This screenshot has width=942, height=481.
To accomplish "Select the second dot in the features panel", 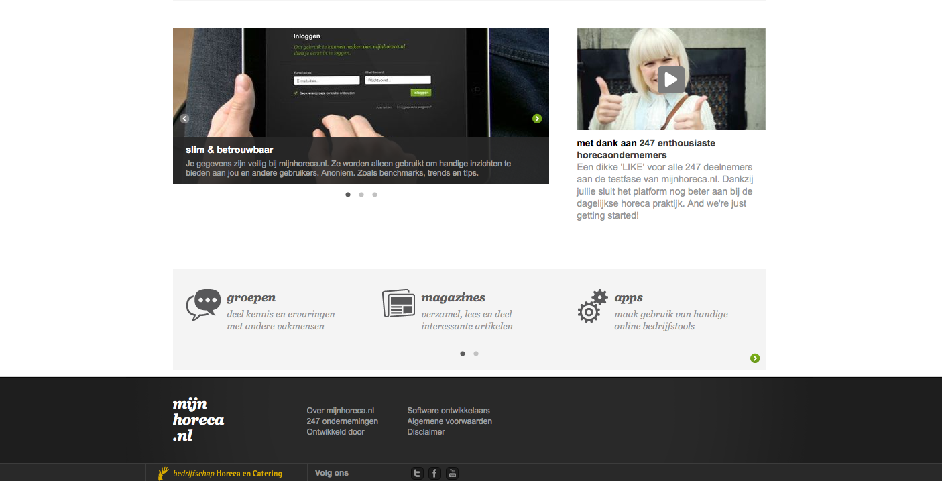I will 476,354.
